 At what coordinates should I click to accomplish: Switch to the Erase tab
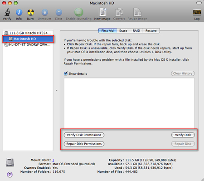pyautogui.click(x=123, y=31)
